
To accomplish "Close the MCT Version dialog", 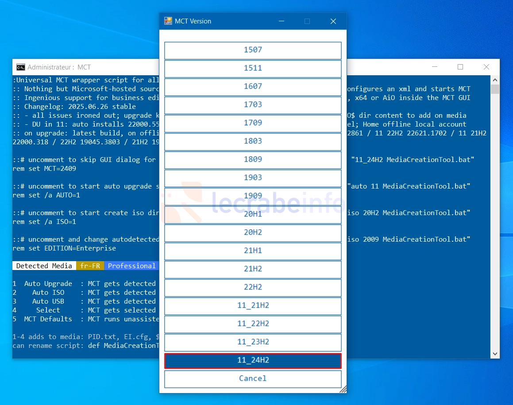I will coord(333,21).
